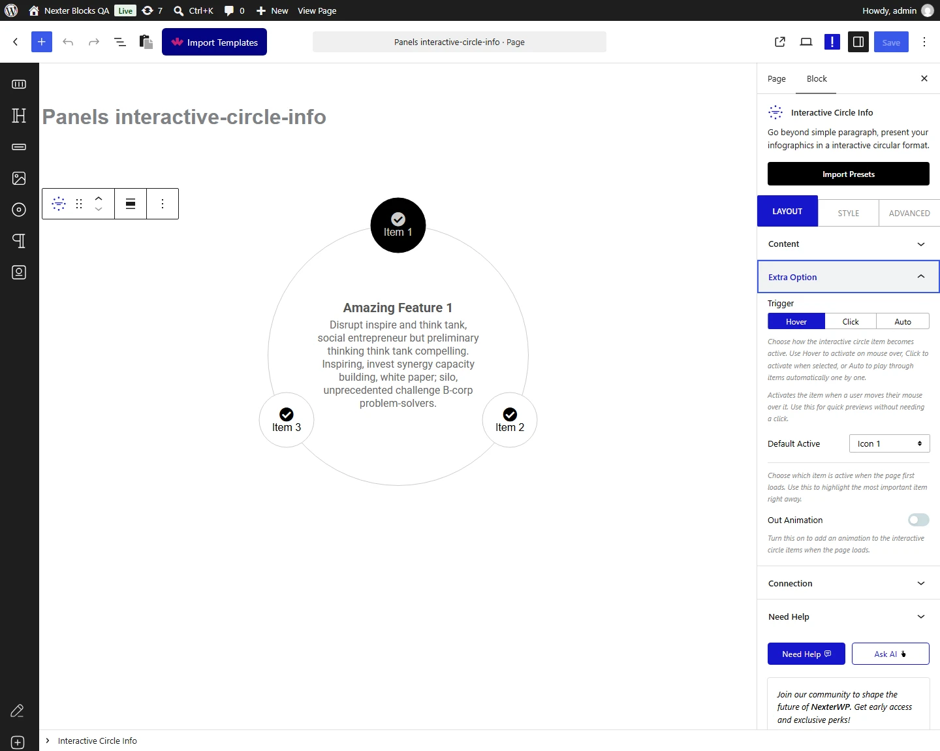Click the WordPress logo in admin bar
The width and height of the screenshot is (940, 751).
[x=11, y=10]
